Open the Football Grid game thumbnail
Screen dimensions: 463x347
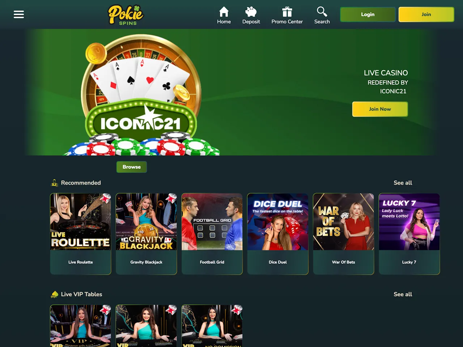pos(212,222)
